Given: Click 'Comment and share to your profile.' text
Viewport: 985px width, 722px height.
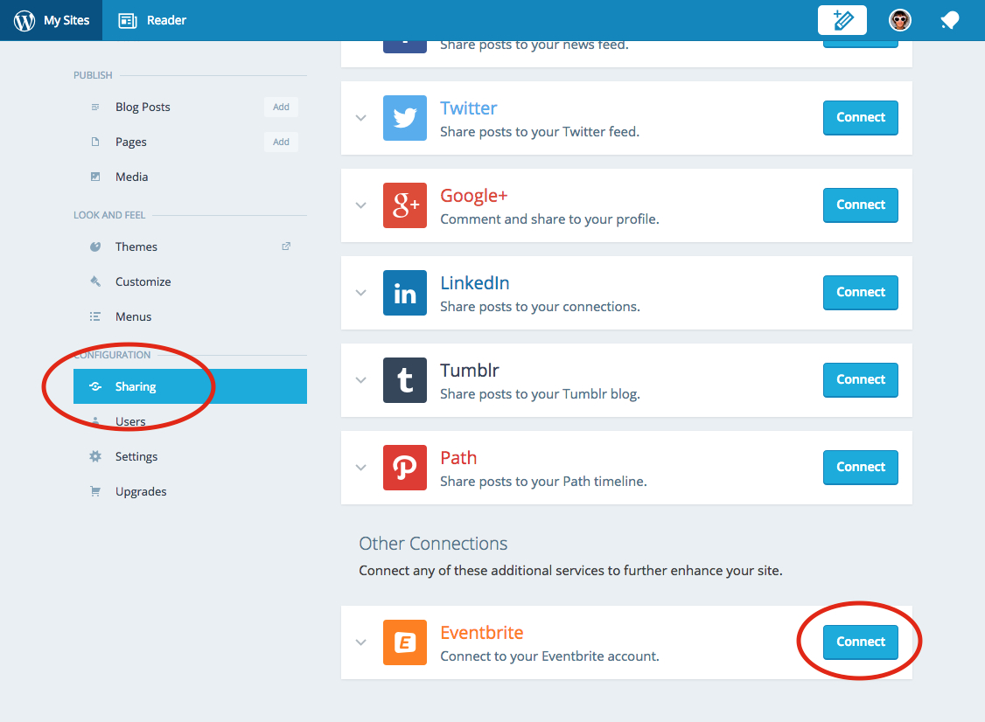Looking at the screenshot, I should coord(549,219).
